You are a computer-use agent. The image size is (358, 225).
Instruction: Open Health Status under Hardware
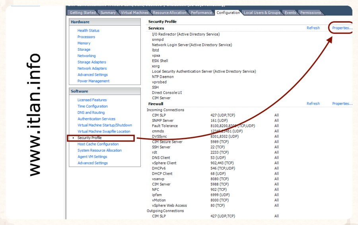pyautogui.click(x=88, y=31)
